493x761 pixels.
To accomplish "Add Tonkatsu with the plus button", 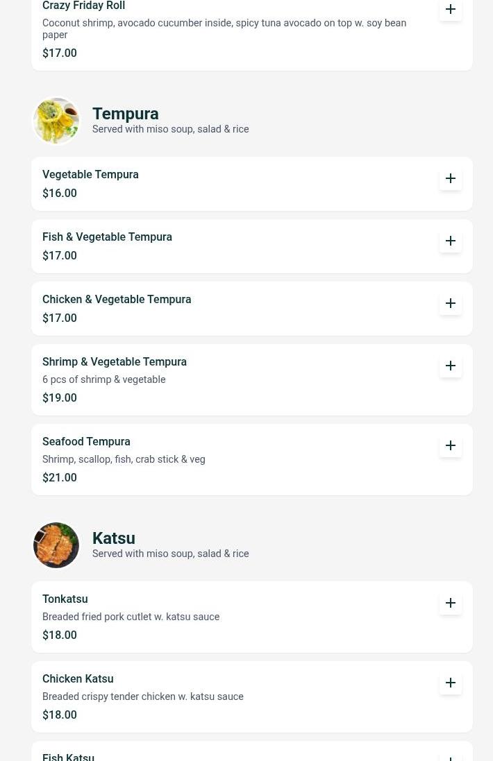I will (450, 604).
